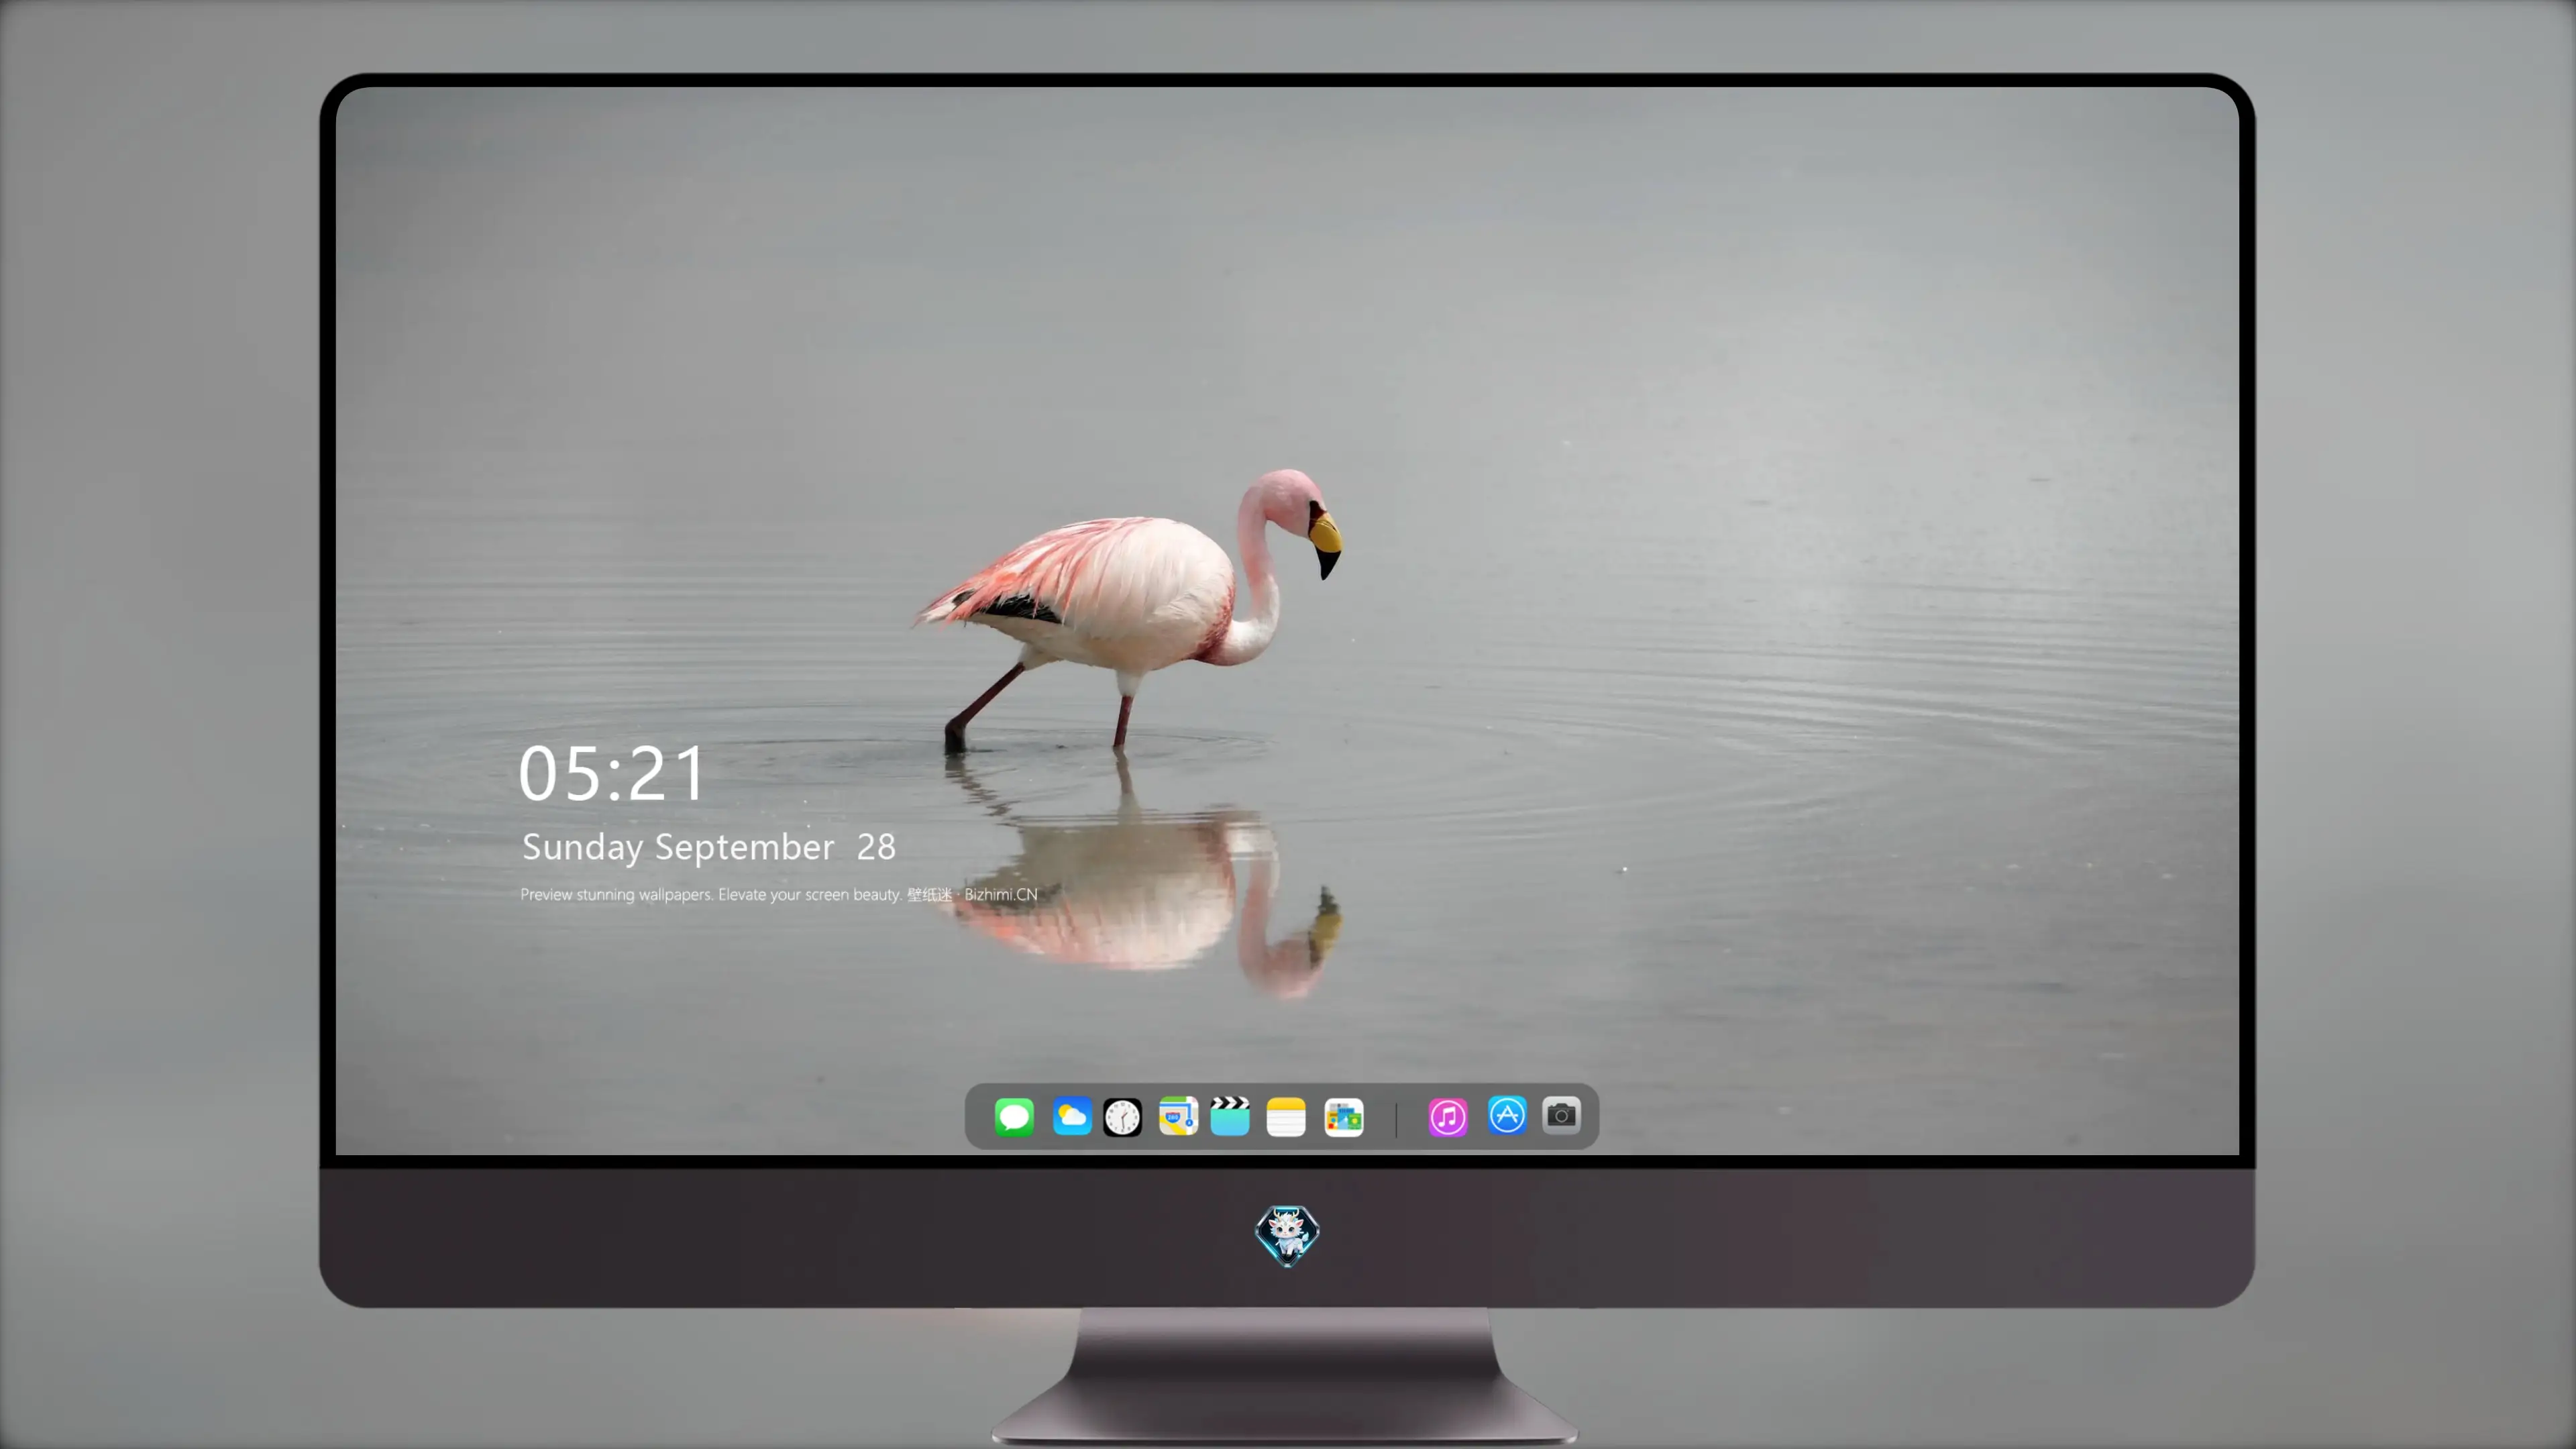Open the Passbook cards app icon
2576x1449 pixels.
[1344, 1117]
